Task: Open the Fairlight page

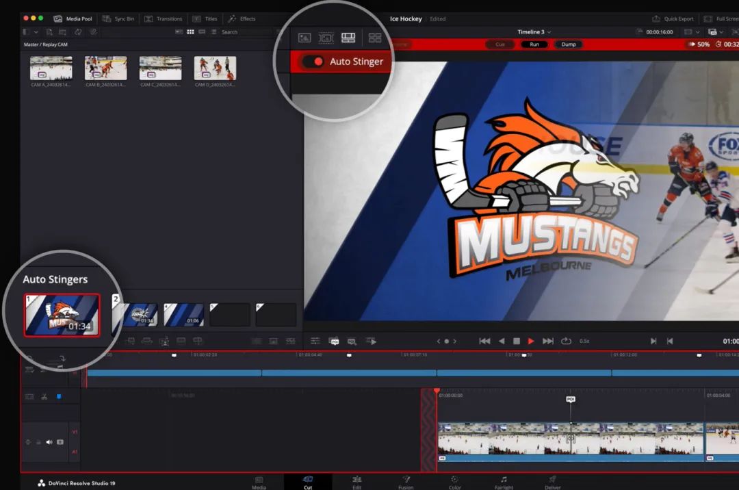Action: [504, 483]
